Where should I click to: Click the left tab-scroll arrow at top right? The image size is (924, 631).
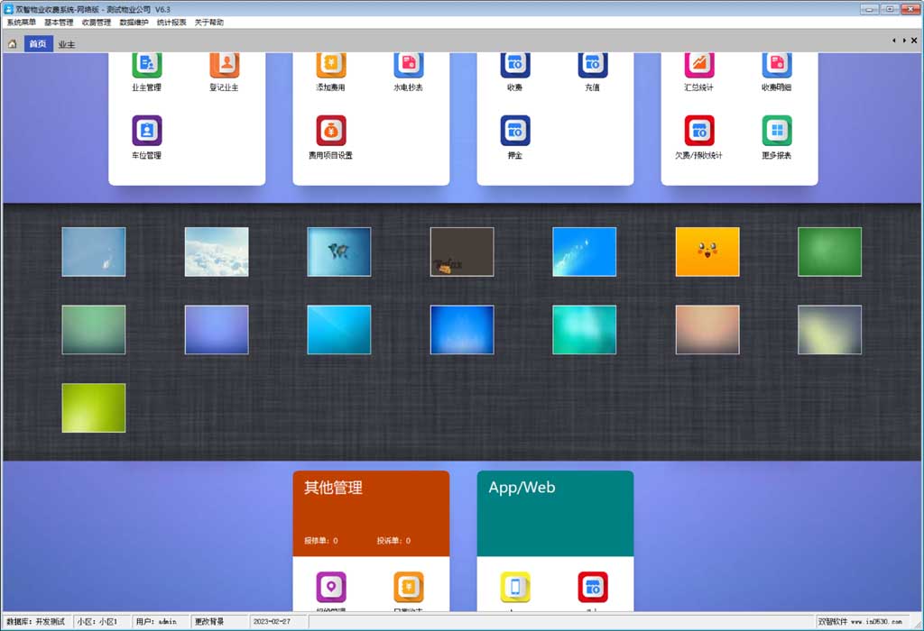pyautogui.click(x=894, y=41)
